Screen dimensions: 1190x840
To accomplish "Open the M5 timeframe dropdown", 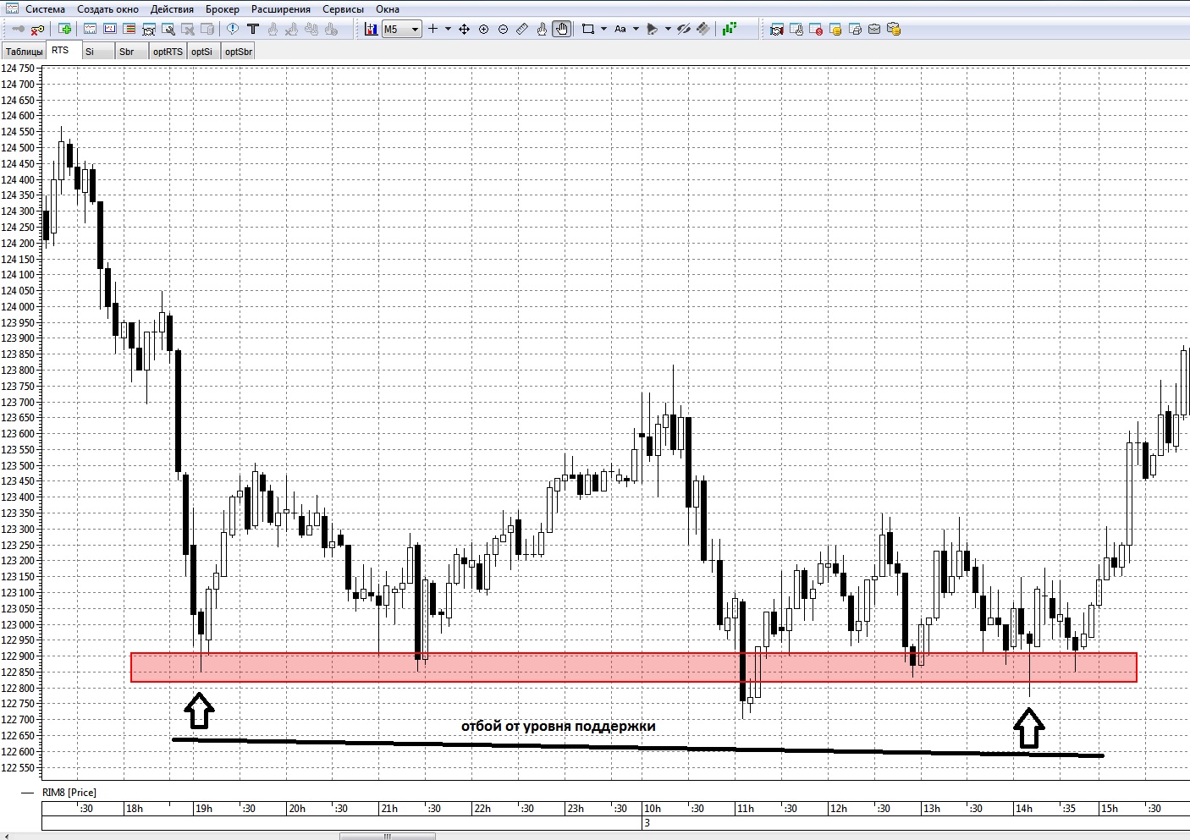I will [x=401, y=29].
